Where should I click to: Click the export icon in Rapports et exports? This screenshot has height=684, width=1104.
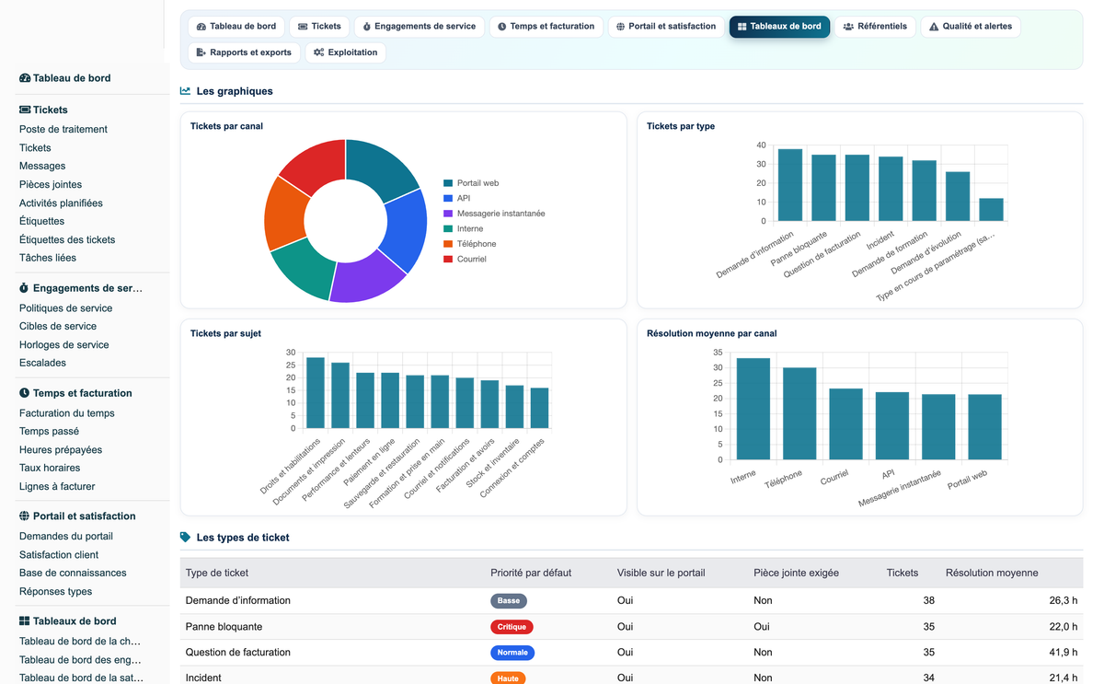coord(201,52)
